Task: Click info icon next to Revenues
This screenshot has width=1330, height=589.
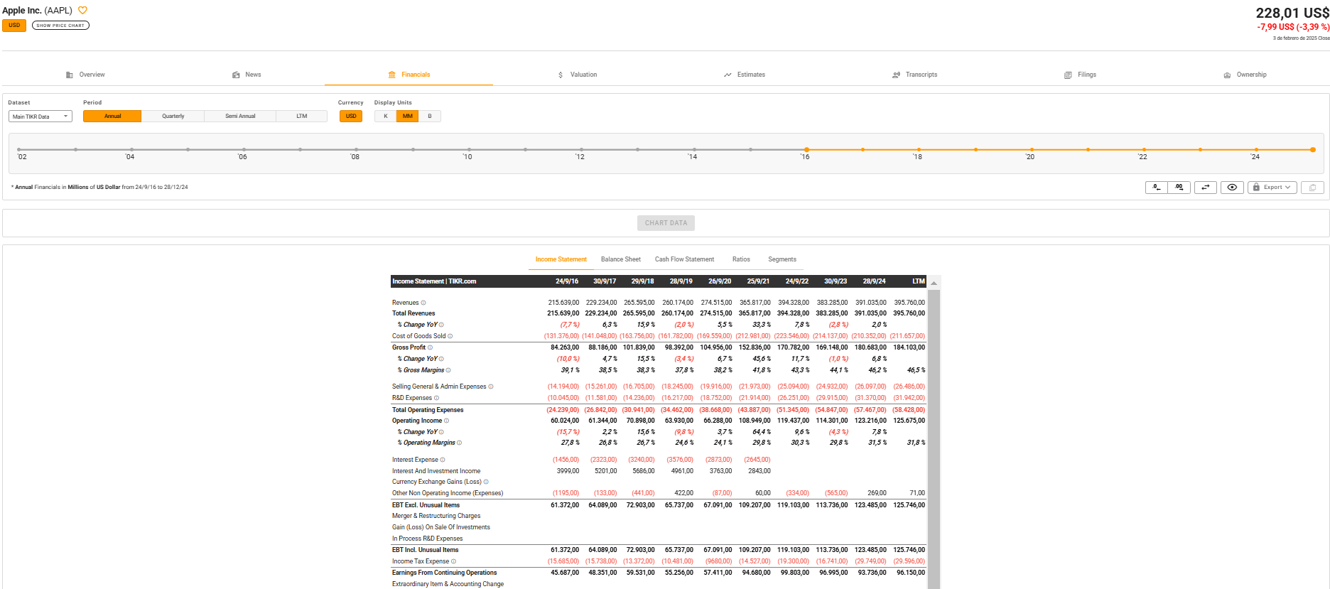Action: 423,303
